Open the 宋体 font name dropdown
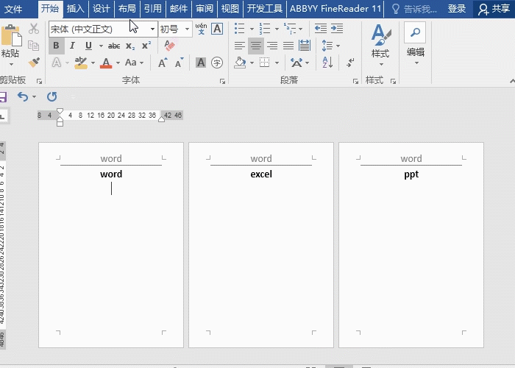The image size is (515, 368). click(152, 29)
